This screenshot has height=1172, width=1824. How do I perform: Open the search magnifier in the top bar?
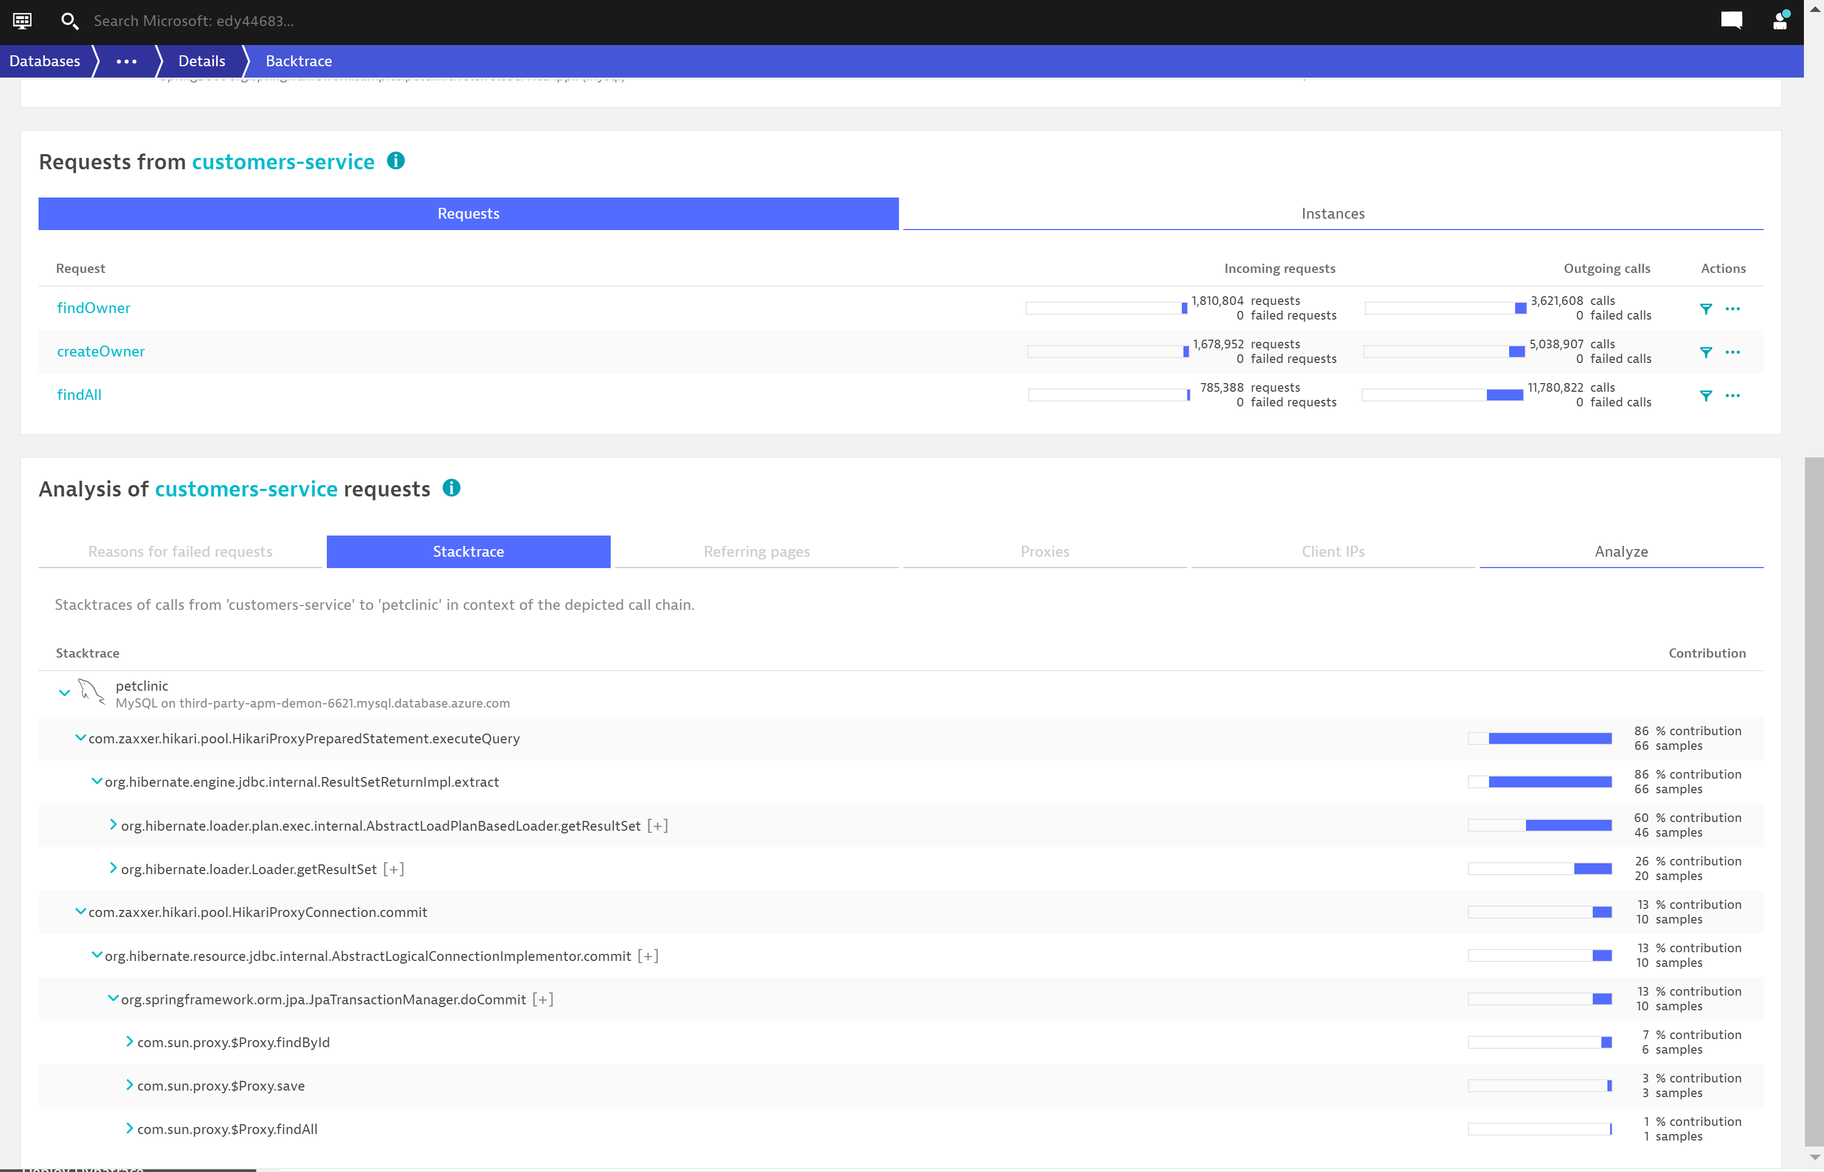click(69, 21)
